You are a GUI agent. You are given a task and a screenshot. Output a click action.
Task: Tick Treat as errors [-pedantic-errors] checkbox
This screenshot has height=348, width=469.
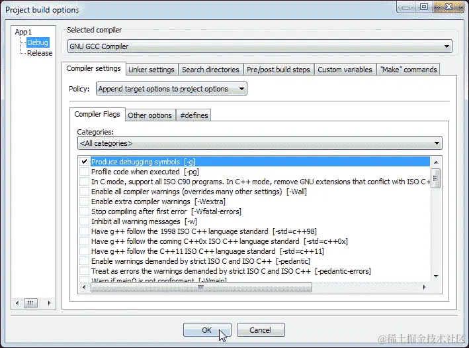[x=84, y=271]
